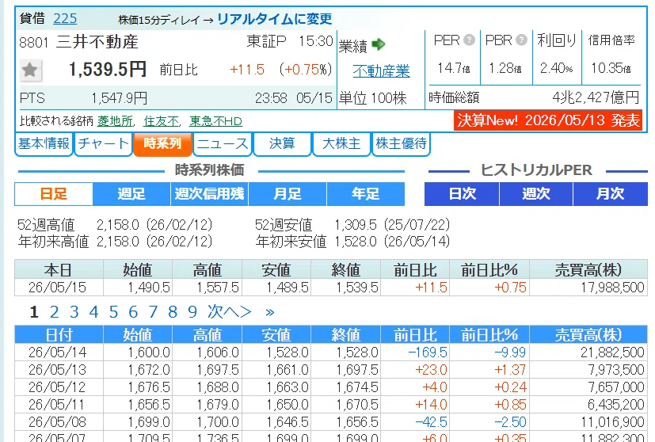Click 52週安値 value 1,309.5
The height and width of the screenshot is (442, 655).
pos(356,225)
